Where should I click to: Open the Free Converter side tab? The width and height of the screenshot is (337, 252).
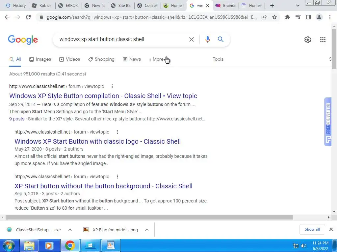(328, 122)
